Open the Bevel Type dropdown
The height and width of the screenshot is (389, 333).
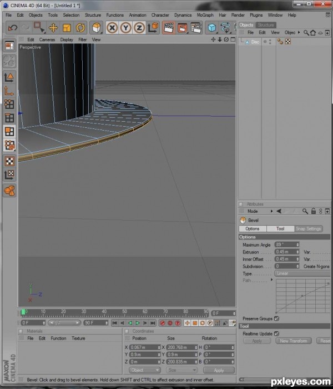pos(302,273)
